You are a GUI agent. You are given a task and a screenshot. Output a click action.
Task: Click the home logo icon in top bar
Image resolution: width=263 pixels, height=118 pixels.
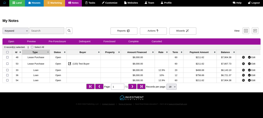click(x=4, y=3)
